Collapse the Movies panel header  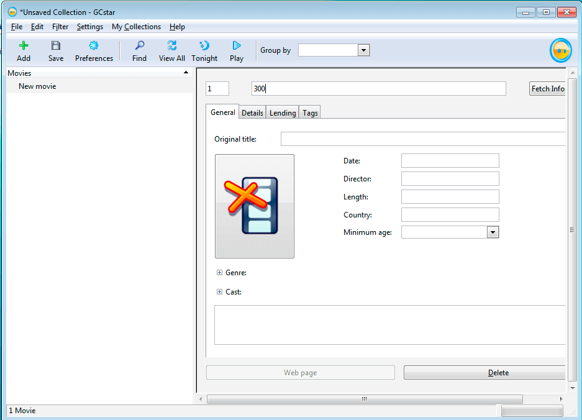pos(186,73)
